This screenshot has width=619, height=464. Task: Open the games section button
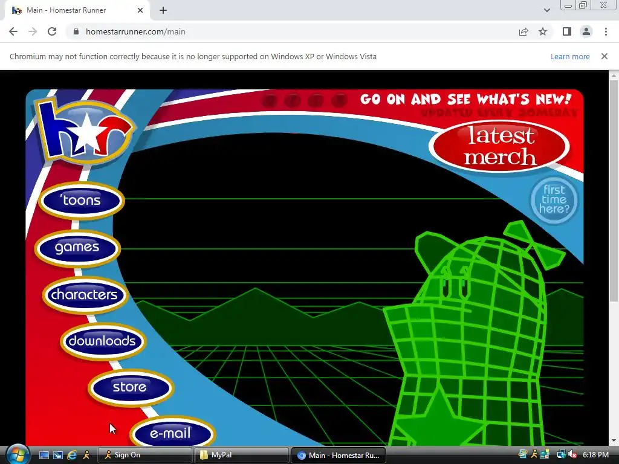77,248
